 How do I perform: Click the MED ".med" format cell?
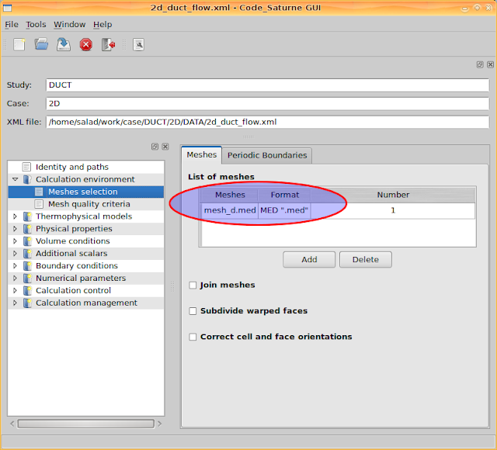pos(284,210)
